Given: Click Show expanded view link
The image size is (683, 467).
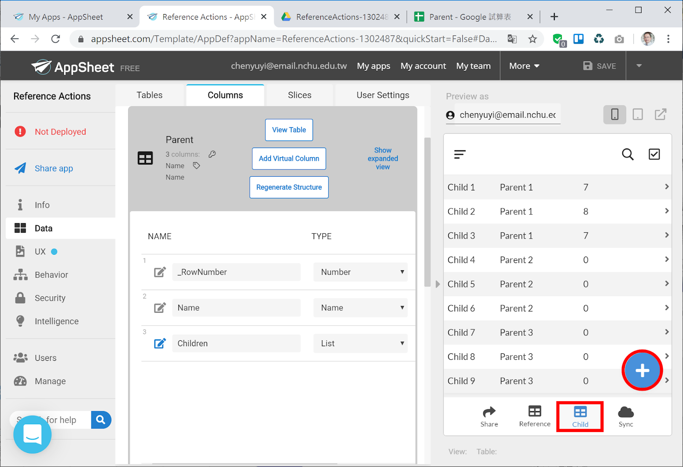Looking at the screenshot, I should click(383, 158).
